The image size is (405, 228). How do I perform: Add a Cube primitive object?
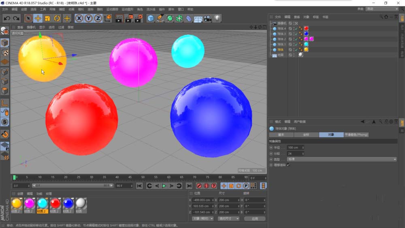click(151, 18)
